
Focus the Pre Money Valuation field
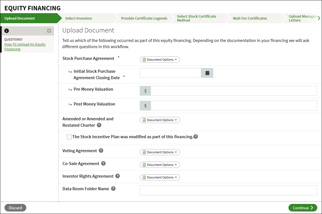point(234,91)
